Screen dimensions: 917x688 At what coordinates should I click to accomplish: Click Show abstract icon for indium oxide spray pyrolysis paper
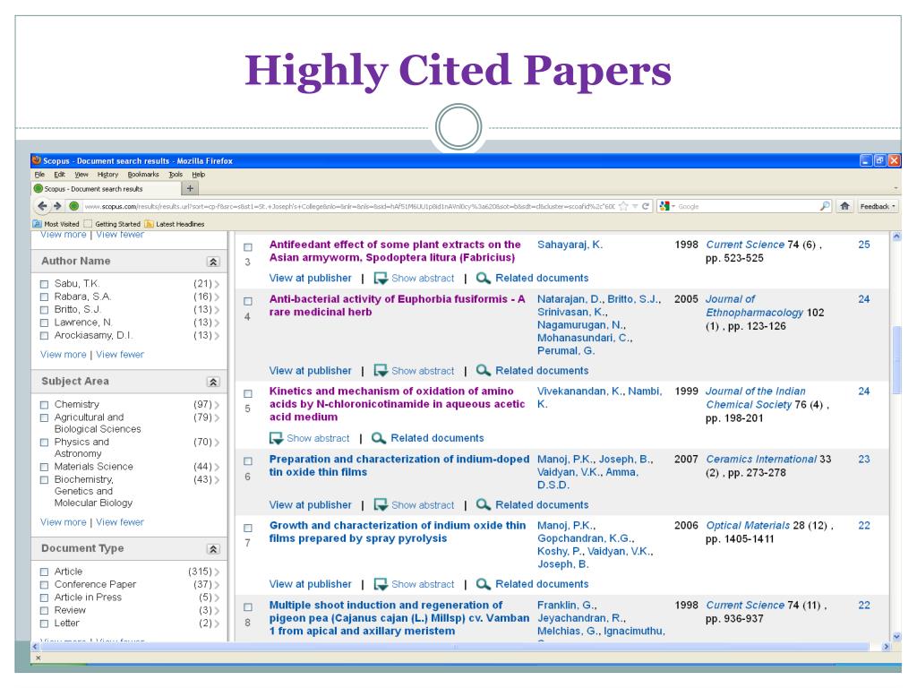click(x=381, y=584)
